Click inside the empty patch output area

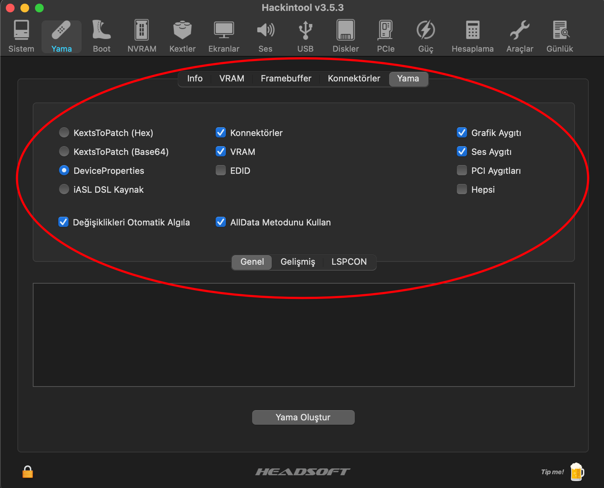pos(303,335)
